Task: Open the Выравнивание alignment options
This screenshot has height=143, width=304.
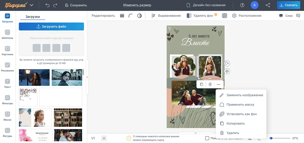Action: click(166, 16)
